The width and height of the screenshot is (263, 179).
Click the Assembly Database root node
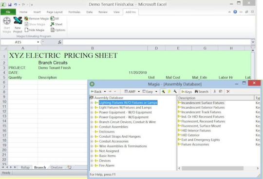(109, 98)
